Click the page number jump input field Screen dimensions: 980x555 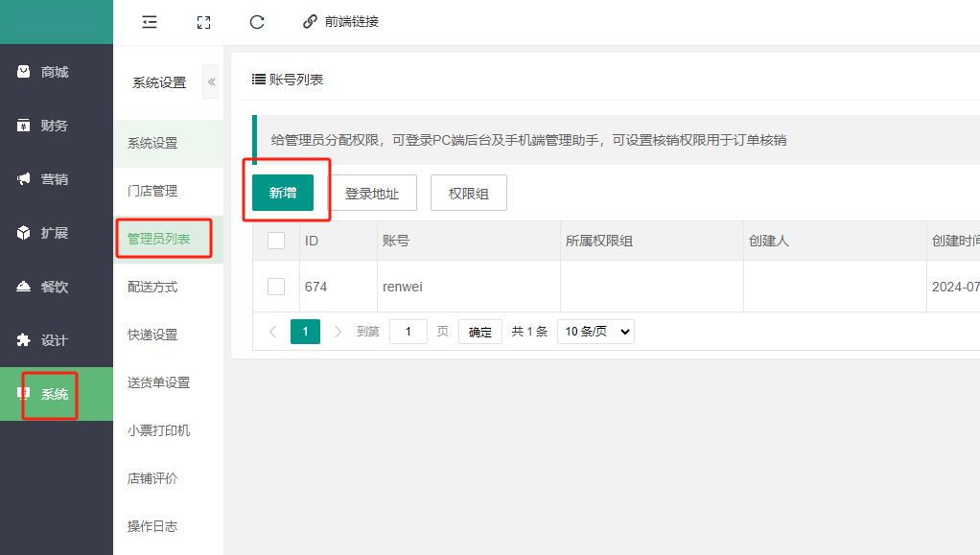coord(408,332)
